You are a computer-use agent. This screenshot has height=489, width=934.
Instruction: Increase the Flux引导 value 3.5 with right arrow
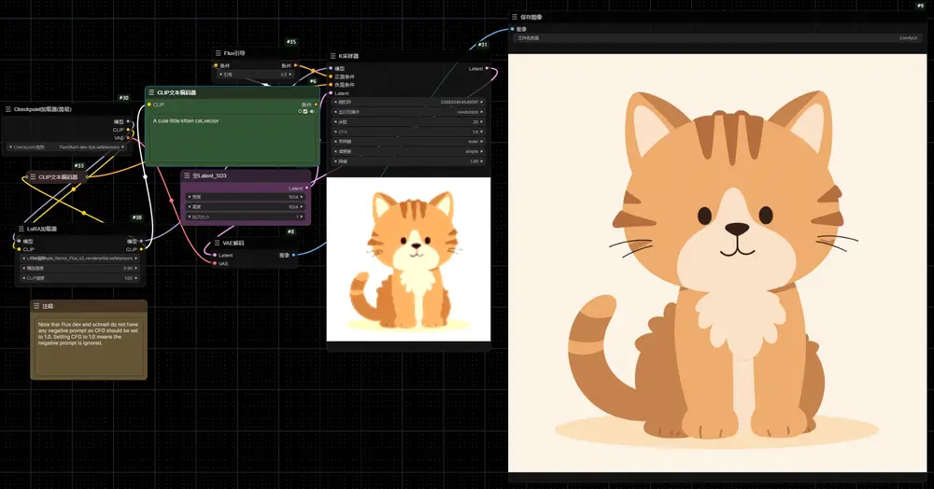coord(290,75)
